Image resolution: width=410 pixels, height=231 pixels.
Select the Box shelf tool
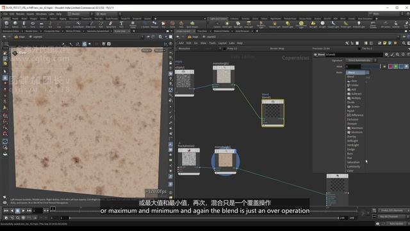[6, 24]
